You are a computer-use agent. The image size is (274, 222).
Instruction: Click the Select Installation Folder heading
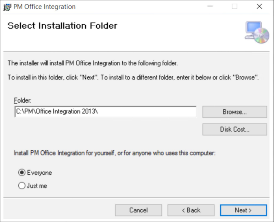click(62, 26)
